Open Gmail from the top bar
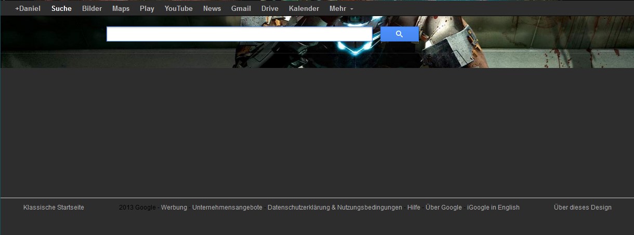 coord(241,8)
